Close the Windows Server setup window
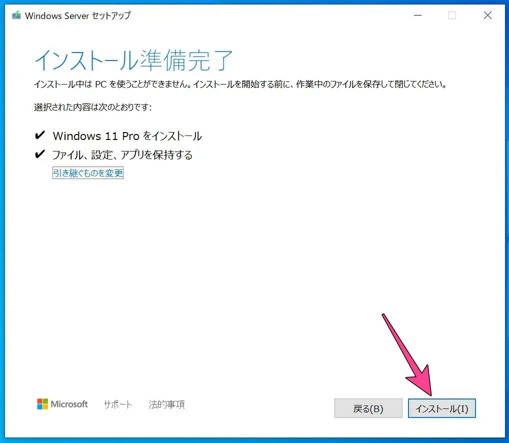Viewport: 509px width, 443px height. (487, 15)
